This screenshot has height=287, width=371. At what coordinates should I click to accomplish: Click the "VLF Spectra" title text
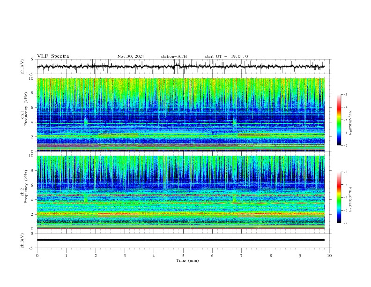[x=53, y=56]
